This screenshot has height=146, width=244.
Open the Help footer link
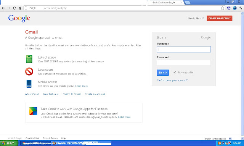63,138
